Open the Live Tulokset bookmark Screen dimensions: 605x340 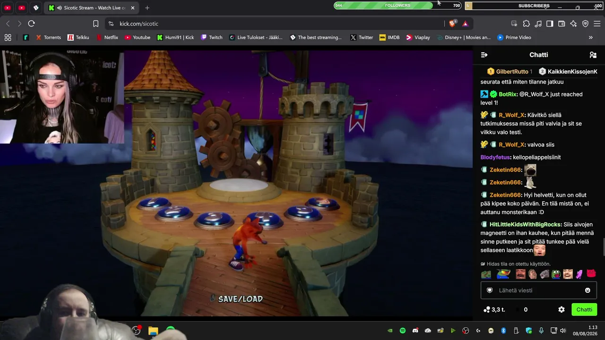tap(256, 37)
